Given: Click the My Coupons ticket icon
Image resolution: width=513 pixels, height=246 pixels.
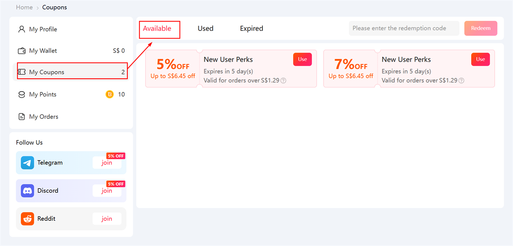Looking at the screenshot, I should tap(21, 72).
